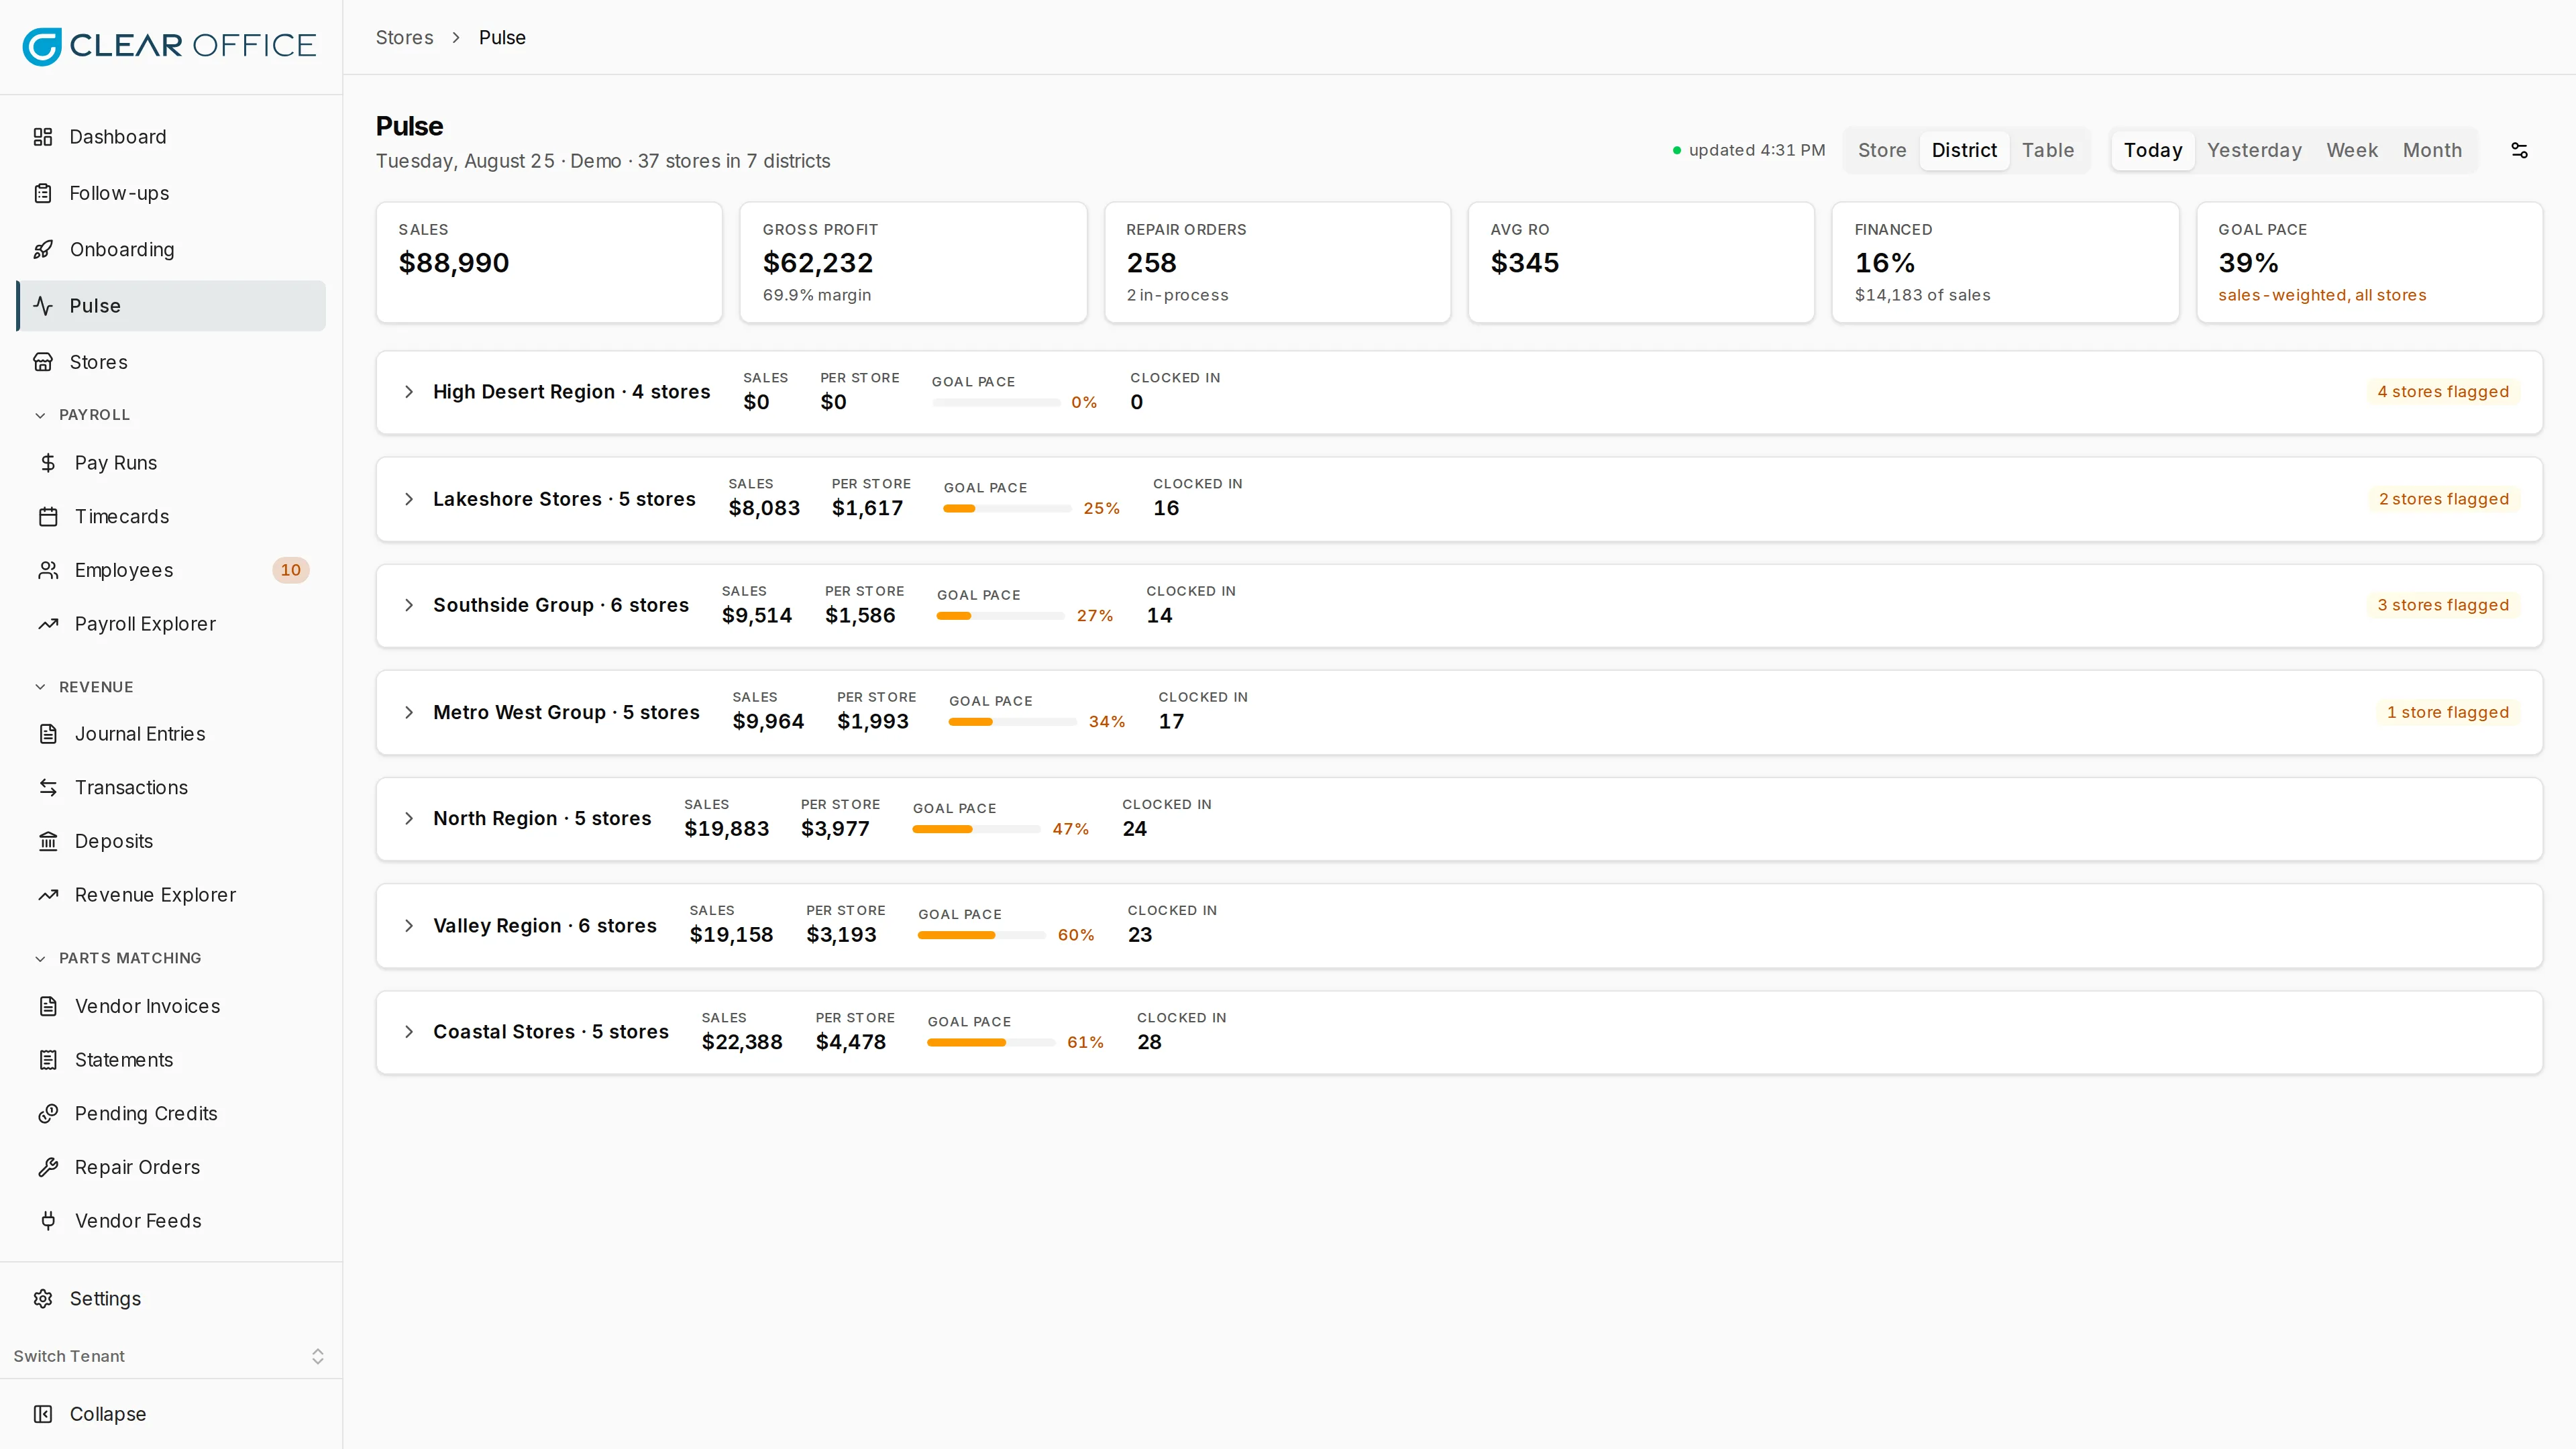Switch time range to Week
Viewport: 2576px width, 1449px height.
(x=2352, y=150)
